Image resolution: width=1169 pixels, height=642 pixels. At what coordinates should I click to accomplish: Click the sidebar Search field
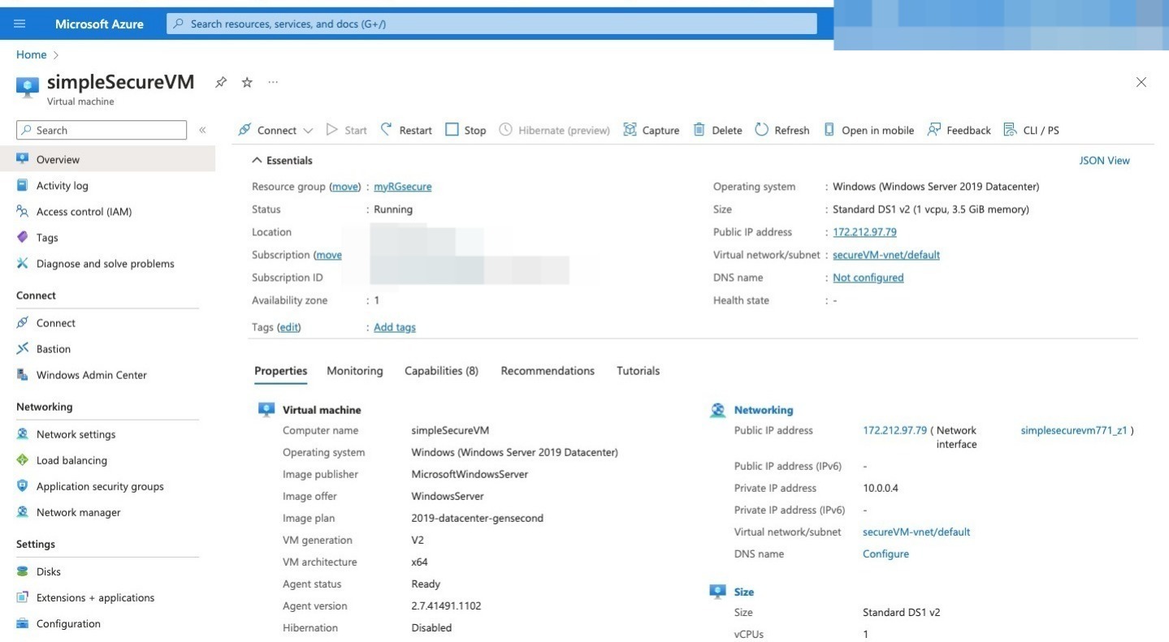click(102, 130)
